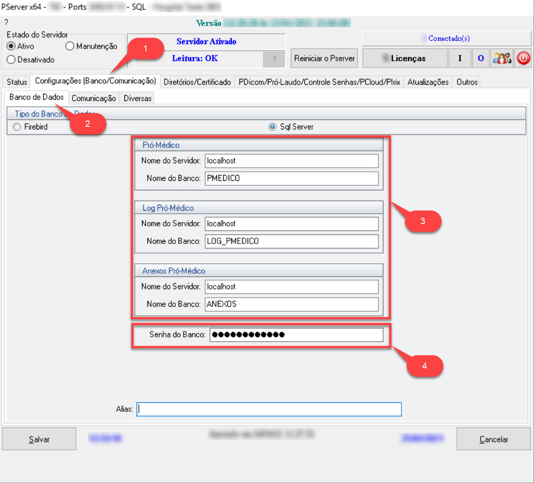Switch to the Status tab
Image resolution: width=534 pixels, height=483 pixels.
17,82
